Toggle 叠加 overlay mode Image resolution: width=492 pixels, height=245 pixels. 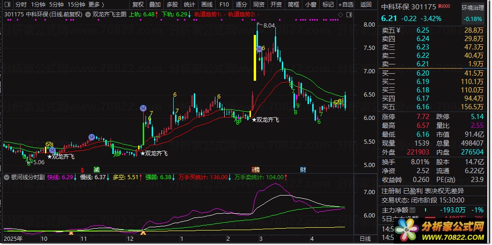(155, 5)
